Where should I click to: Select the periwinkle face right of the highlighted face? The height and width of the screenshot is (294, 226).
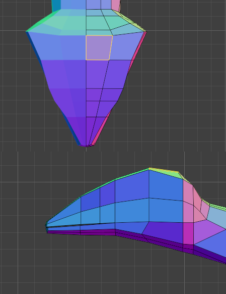click(126, 47)
